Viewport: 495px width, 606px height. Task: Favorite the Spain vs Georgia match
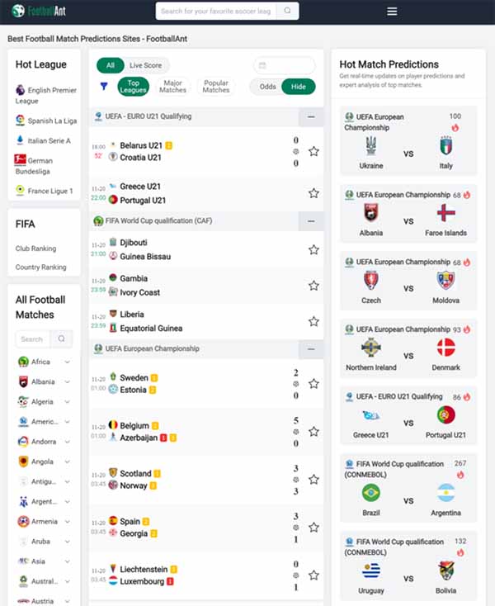tap(313, 528)
